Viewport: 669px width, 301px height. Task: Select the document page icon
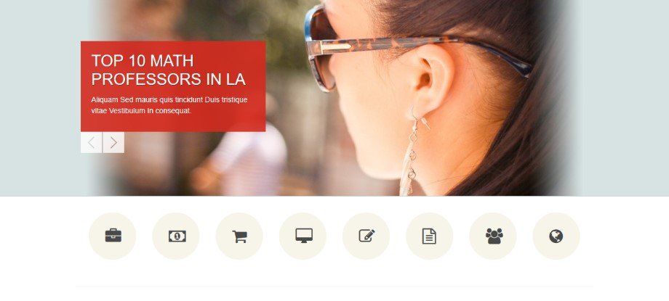(x=429, y=236)
